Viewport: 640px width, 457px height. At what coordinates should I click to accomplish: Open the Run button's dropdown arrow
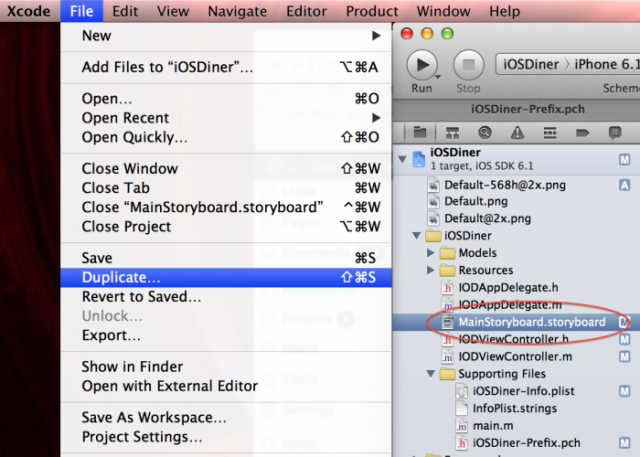pos(438,77)
